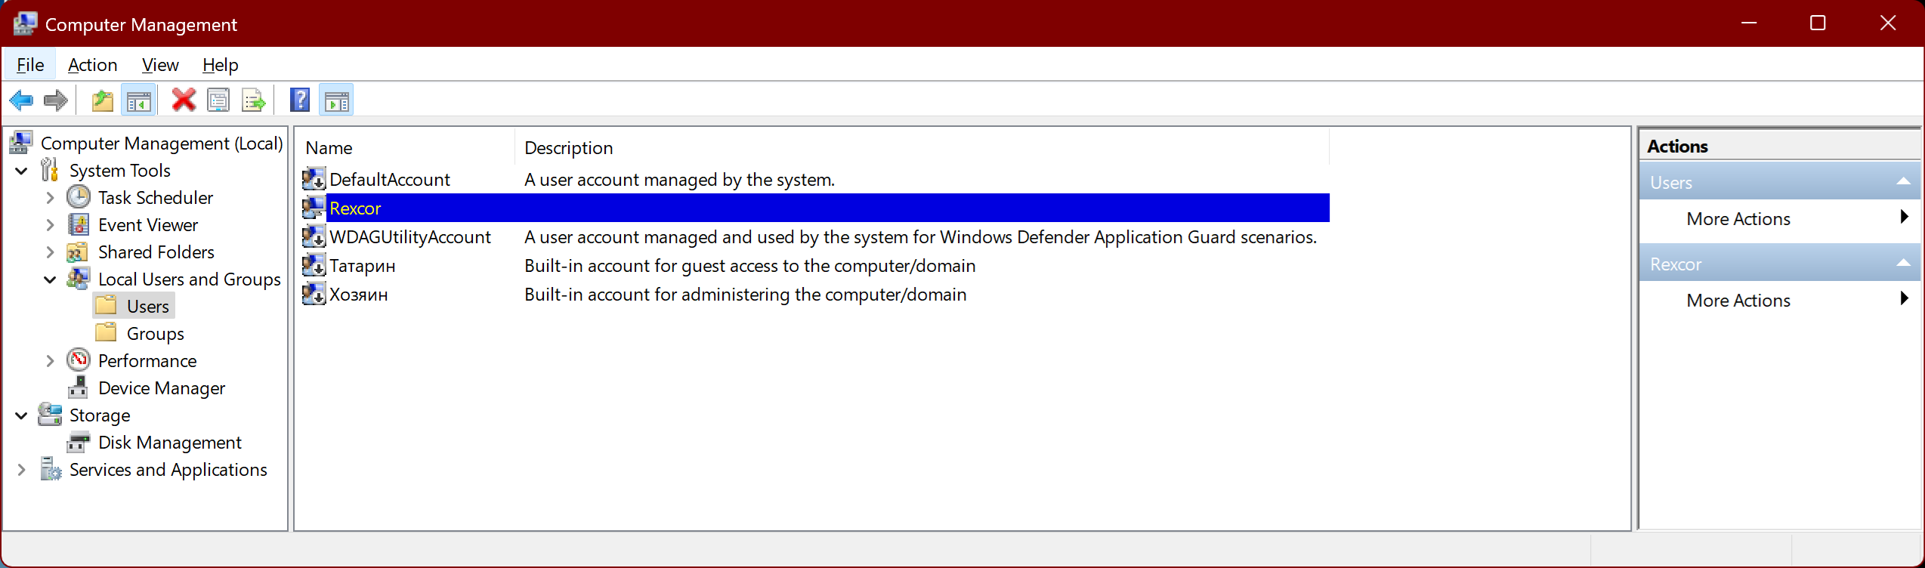The height and width of the screenshot is (568, 1925).
Task: Click 'Built-in account for administering' description
Action: click(746, 294)
